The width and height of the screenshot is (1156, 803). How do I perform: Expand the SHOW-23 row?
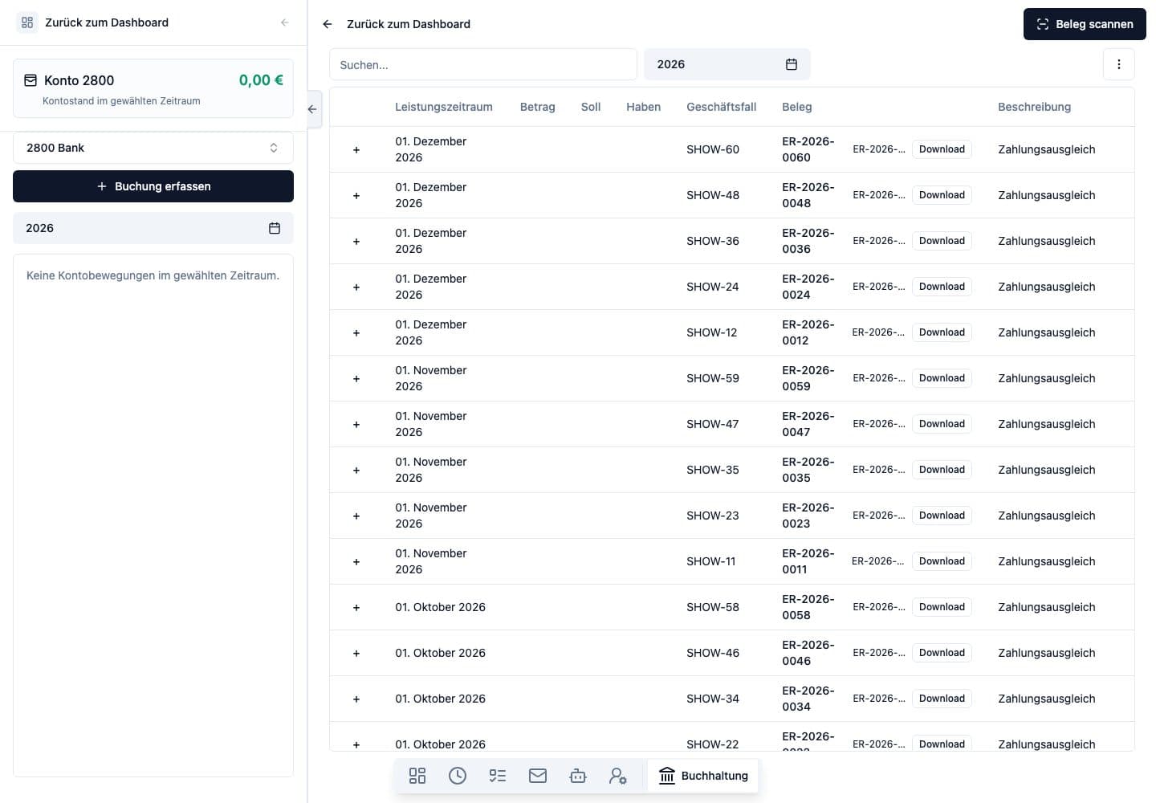point(356,516)
